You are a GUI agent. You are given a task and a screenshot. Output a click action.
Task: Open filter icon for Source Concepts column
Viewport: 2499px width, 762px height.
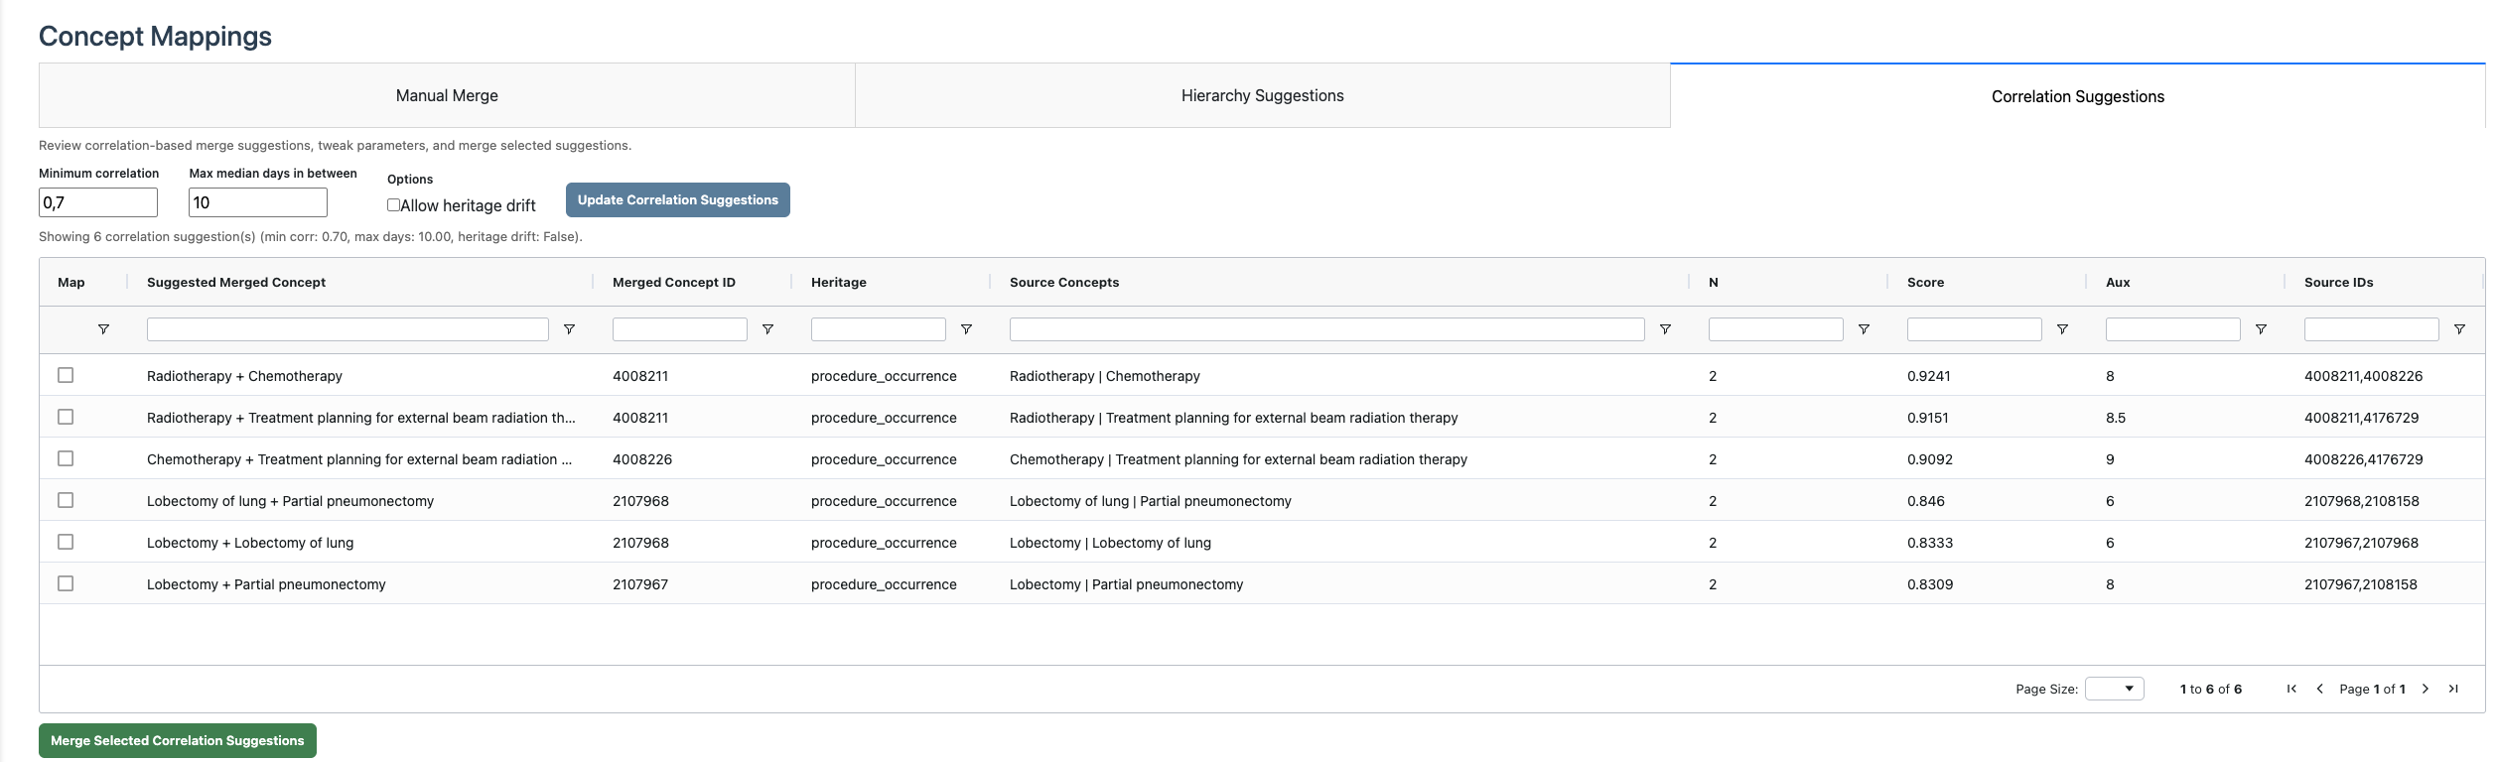click(x=1665, y=329)
